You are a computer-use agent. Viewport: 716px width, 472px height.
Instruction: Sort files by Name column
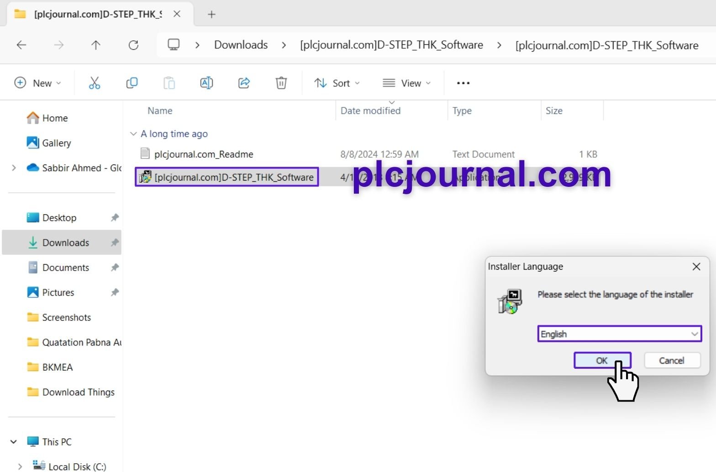coord(160,111)
